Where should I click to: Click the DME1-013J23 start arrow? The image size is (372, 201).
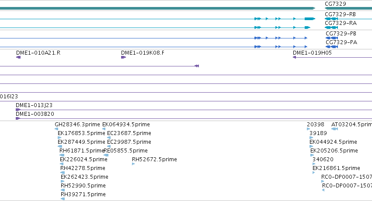click(18, 110)
